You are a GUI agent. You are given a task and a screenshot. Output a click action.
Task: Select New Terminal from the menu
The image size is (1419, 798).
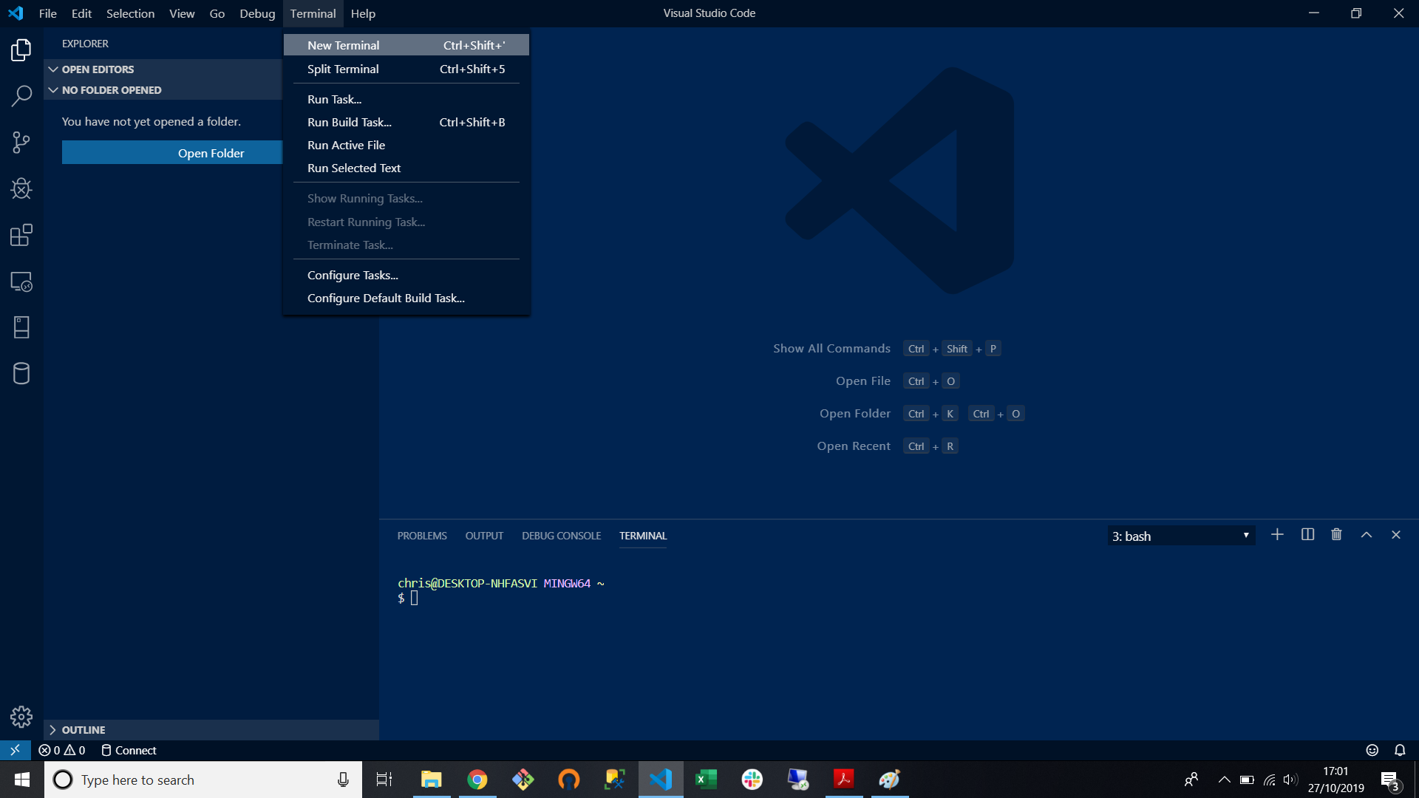[406, 45]
